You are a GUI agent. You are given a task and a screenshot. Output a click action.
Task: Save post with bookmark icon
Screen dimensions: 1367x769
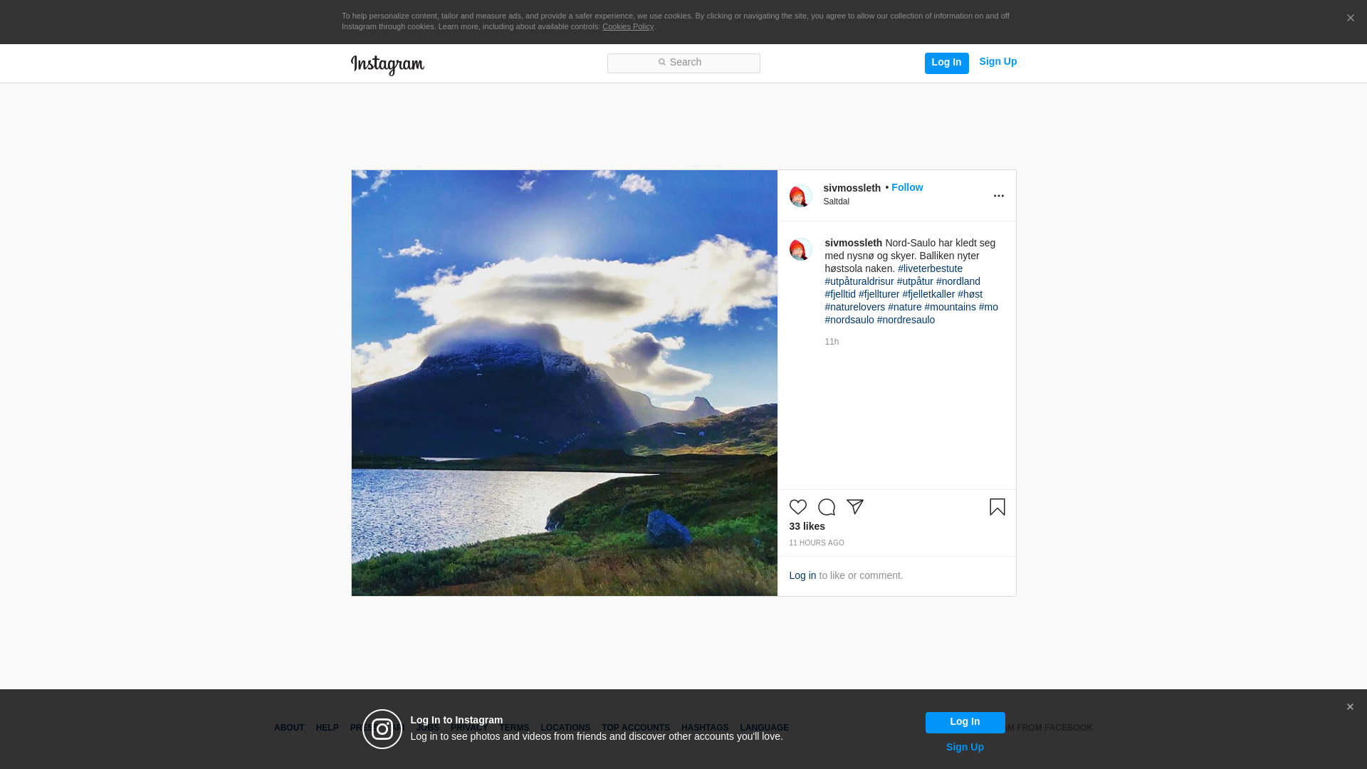(997, 507)
